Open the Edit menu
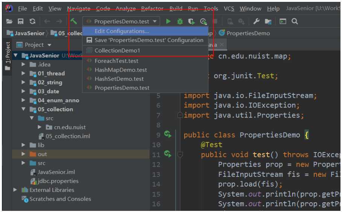This screenshot has height=212, width=342. tap(38, 9)
